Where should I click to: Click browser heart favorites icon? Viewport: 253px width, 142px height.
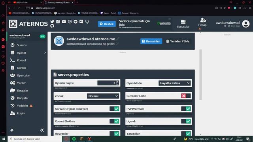click(229, 8)
